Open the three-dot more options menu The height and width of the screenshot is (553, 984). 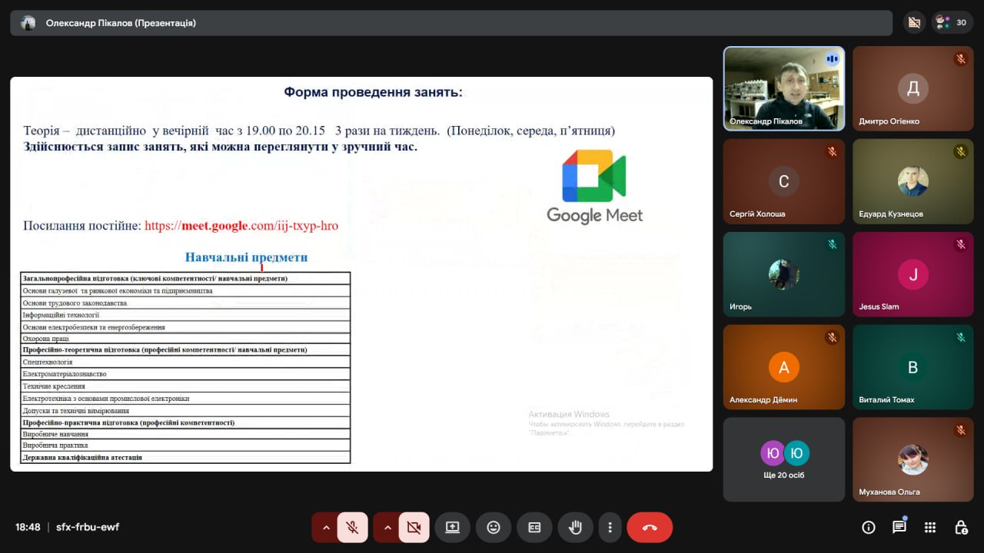tap(610, 528)
